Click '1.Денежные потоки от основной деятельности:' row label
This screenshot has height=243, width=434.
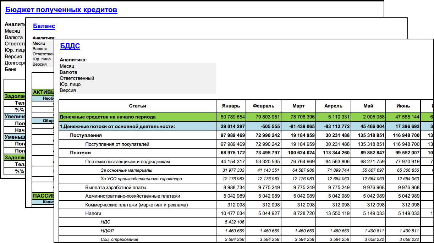(x=117, y=126)
